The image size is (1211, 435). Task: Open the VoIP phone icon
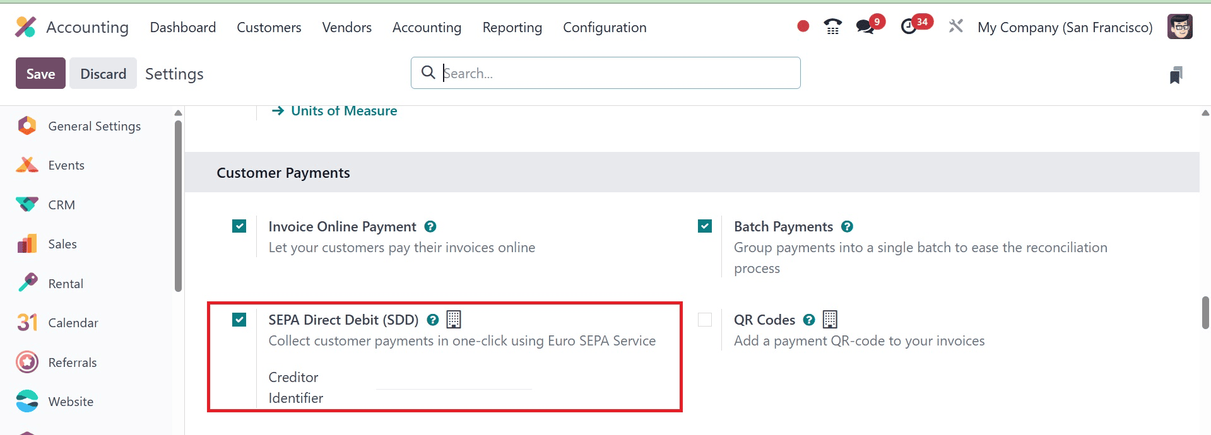pos(833,26)
